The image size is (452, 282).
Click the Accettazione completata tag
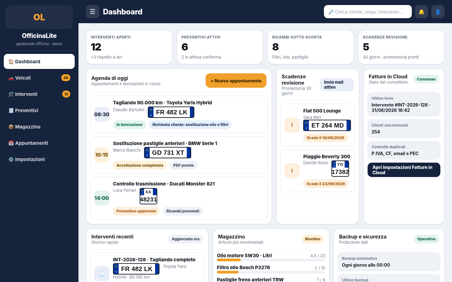pos(140,165)
